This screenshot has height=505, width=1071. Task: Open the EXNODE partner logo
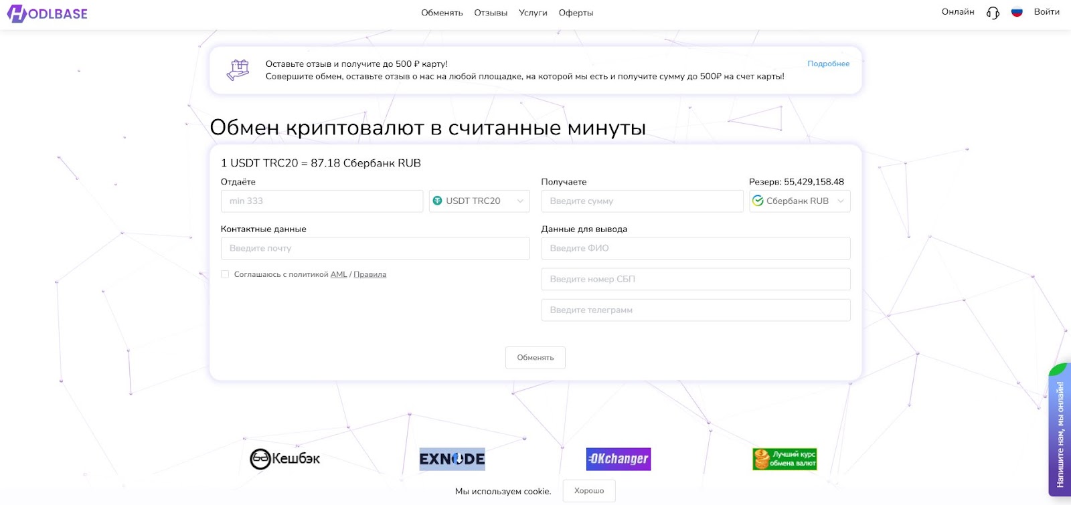point(452,459)
